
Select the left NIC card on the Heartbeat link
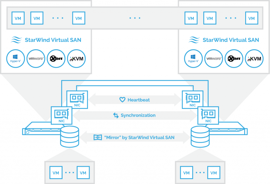point(77,100)
